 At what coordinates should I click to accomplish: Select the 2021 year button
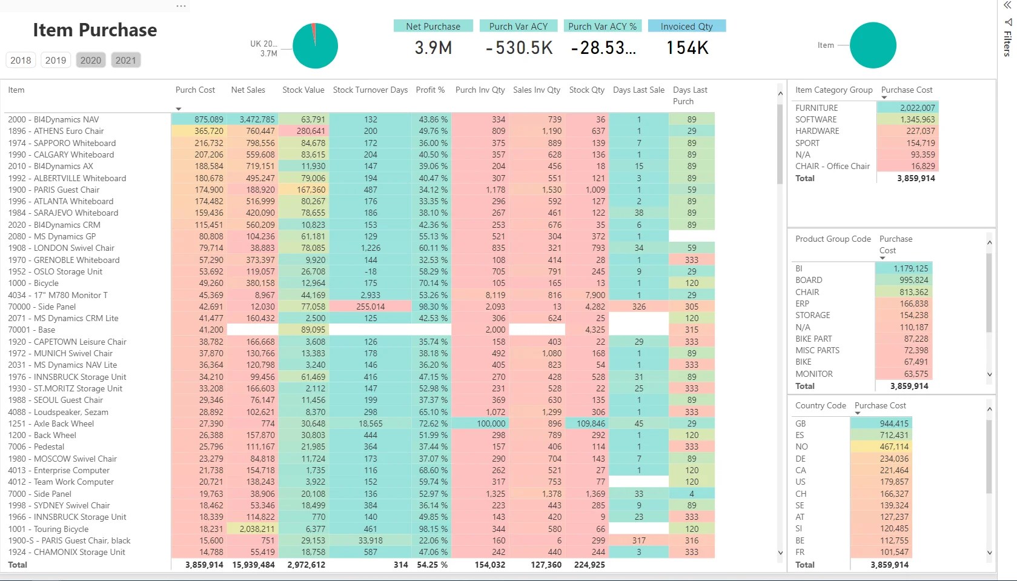(x=125, y=60)
